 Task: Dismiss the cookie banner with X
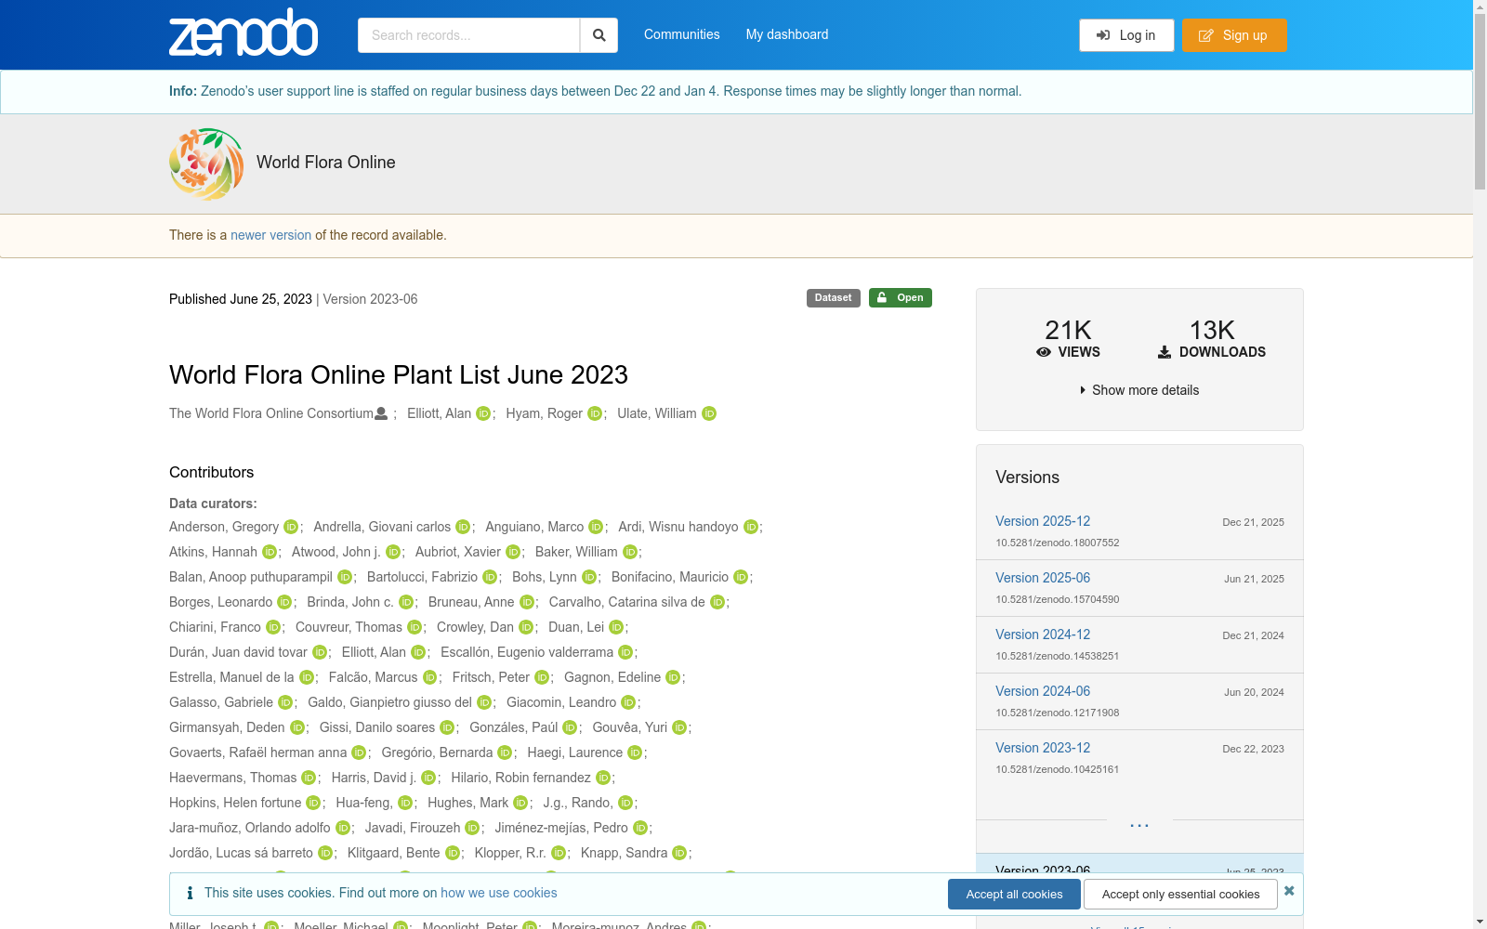[1289, 891]
